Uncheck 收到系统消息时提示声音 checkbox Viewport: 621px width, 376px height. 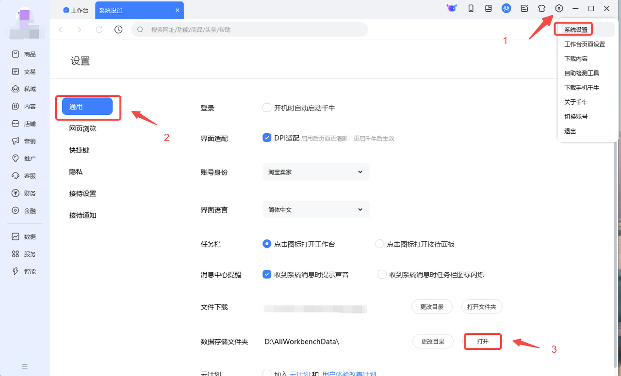pos(267,274)
